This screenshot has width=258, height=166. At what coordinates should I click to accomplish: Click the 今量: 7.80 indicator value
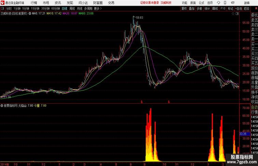tap(40, 106)
